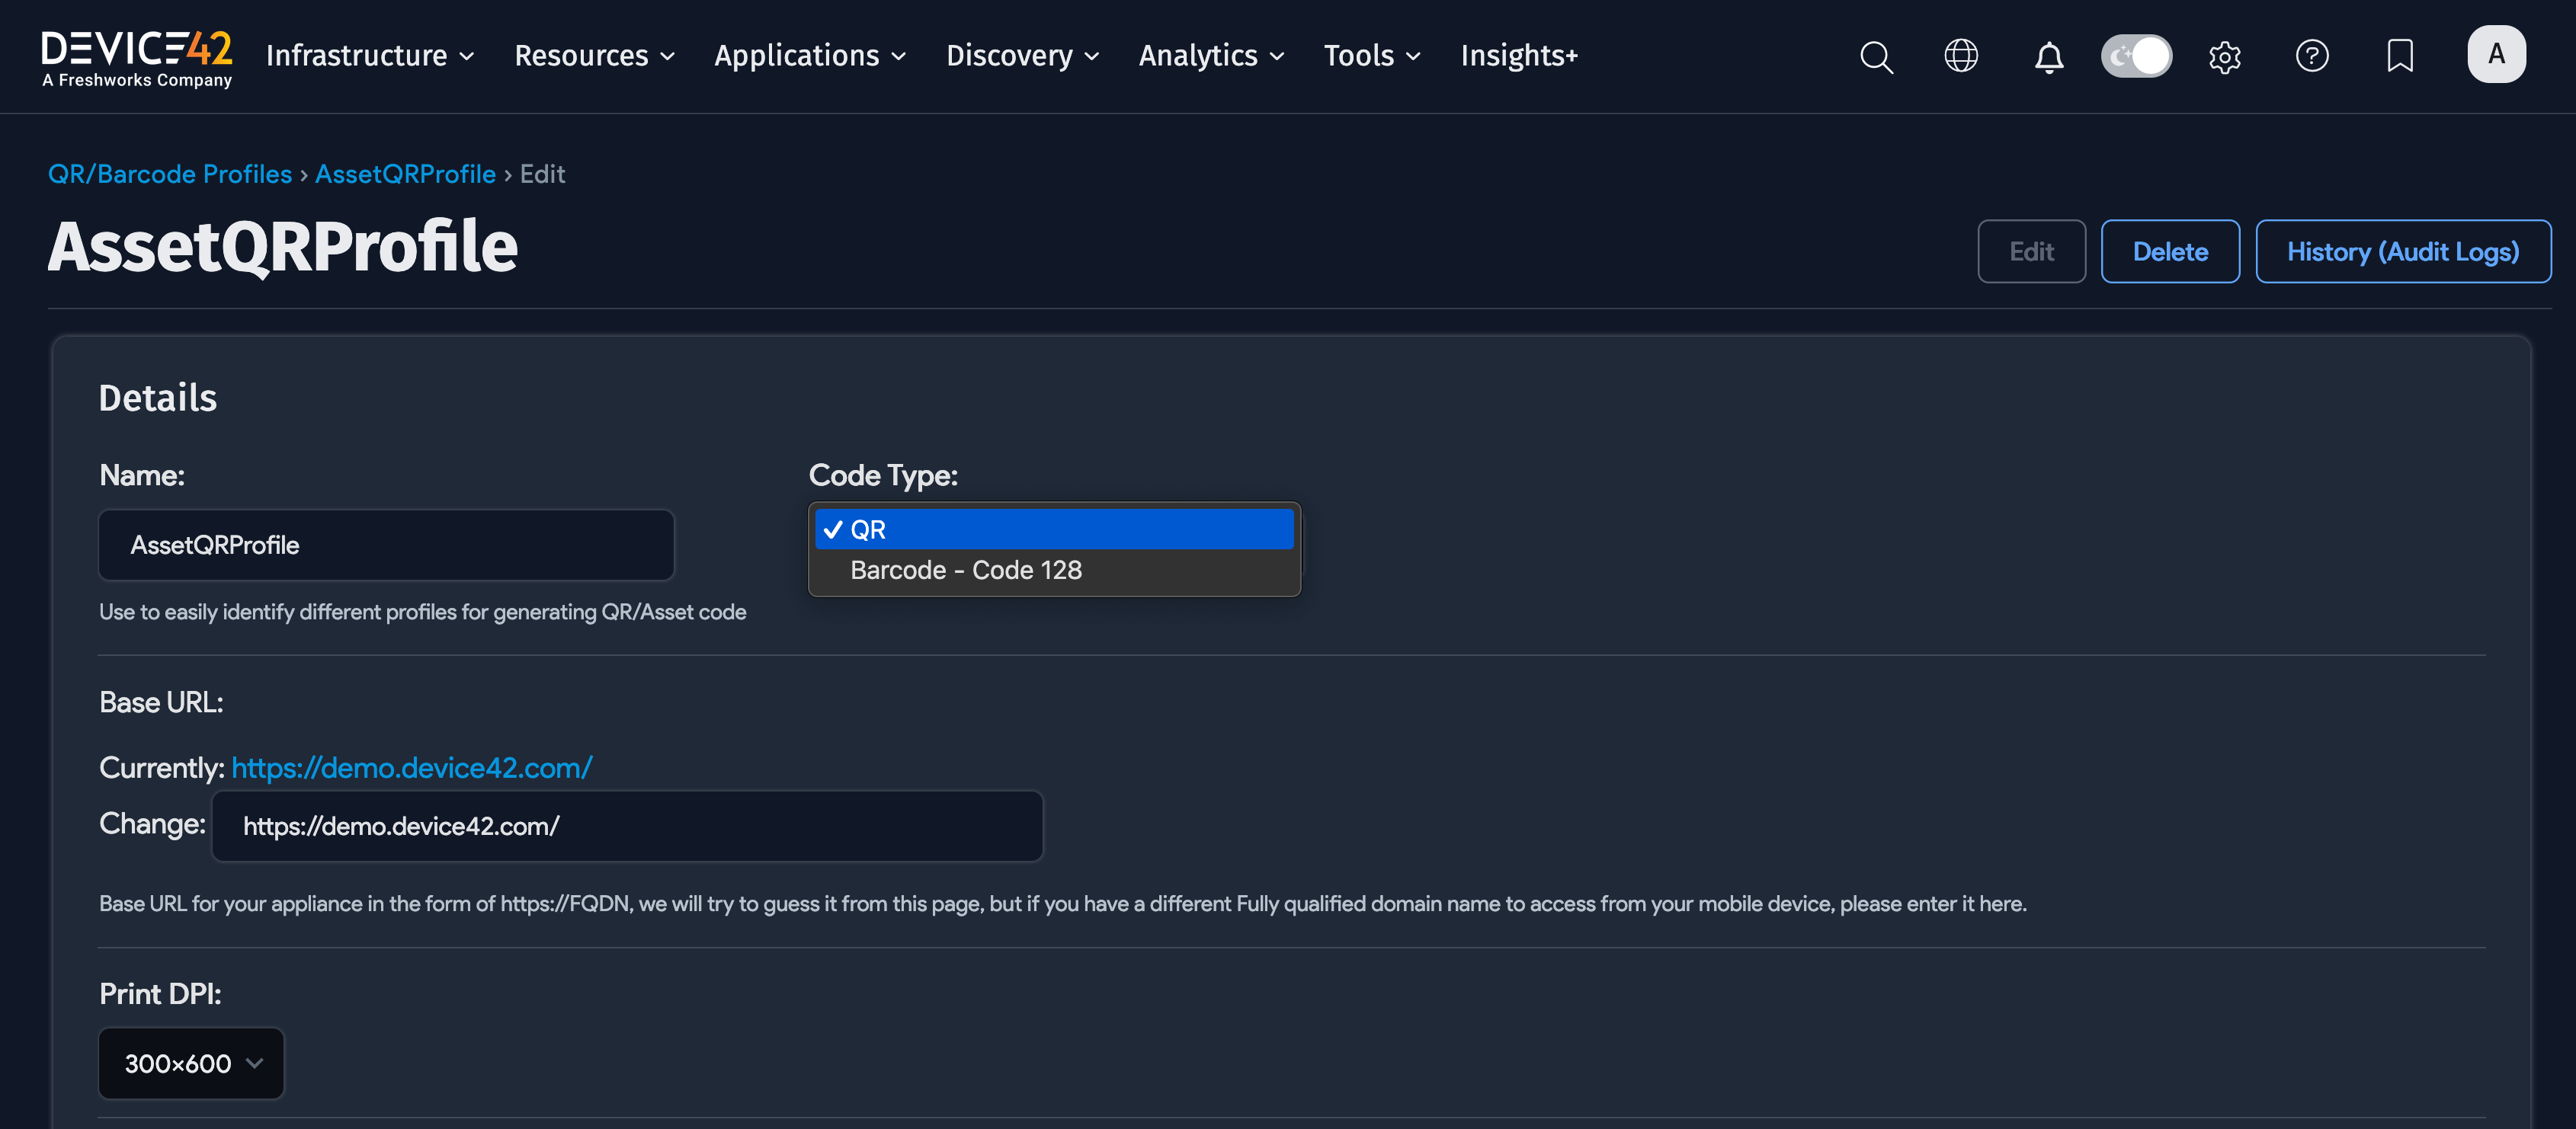Open the Insights+ menu item
2576x1129 pixels.
tap(1518, 56)
